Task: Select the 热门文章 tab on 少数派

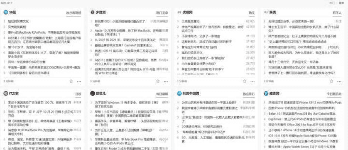Action: 162,13
